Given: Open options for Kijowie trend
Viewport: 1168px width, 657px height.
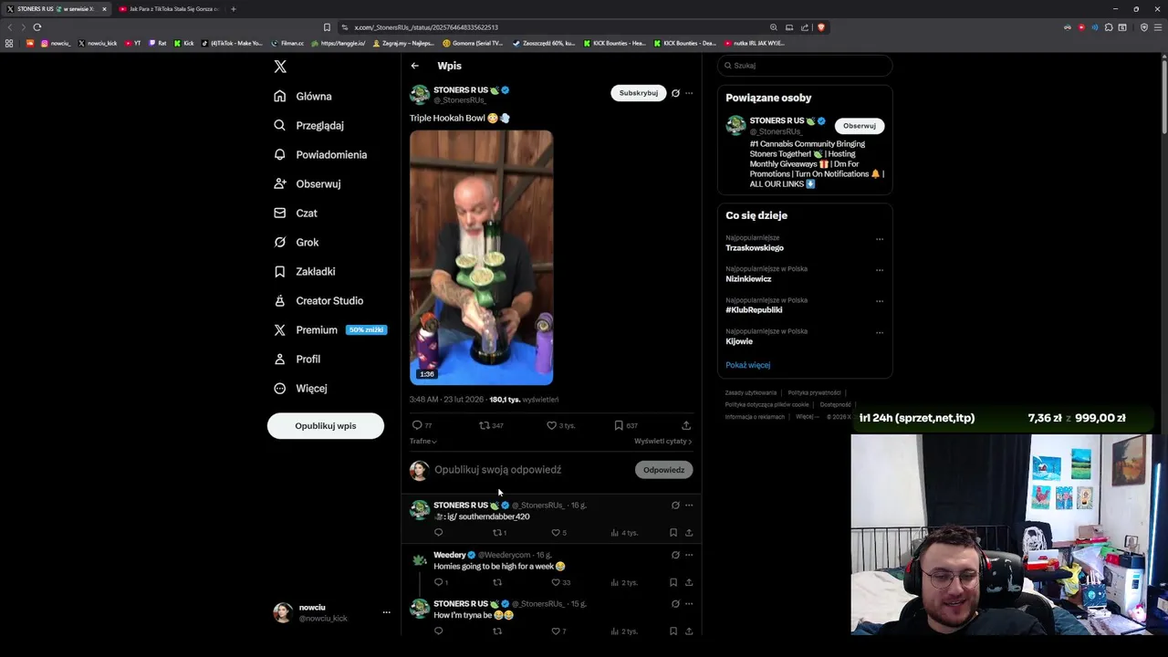Looking at the screenshot, I should pos(880,332).
